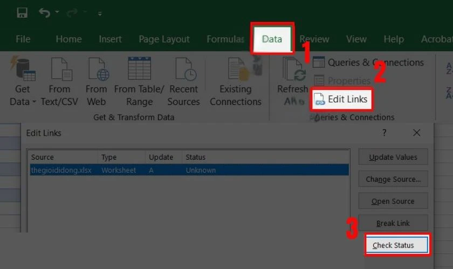Click the Help question mark in Edit Links dialog
453x269 pixels.
coord(384,133)
